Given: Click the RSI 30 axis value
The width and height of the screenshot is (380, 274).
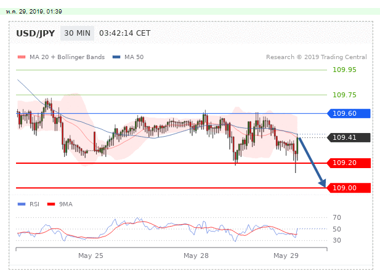Looking at the screenshot, I should [x=337, y=240].
